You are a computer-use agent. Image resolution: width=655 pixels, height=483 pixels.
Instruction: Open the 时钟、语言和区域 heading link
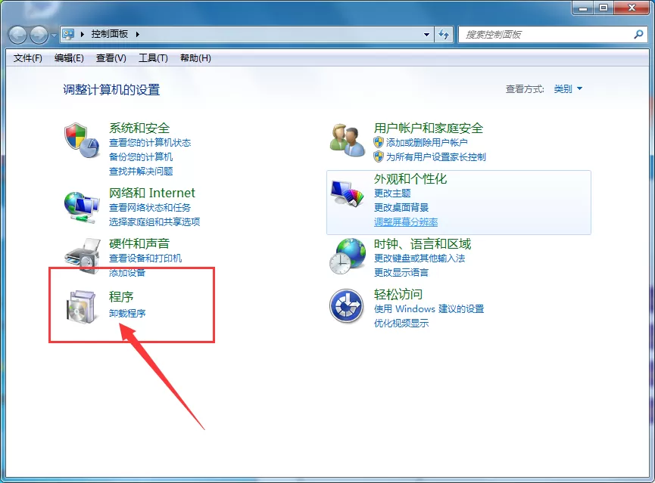[x=423, y=243]
